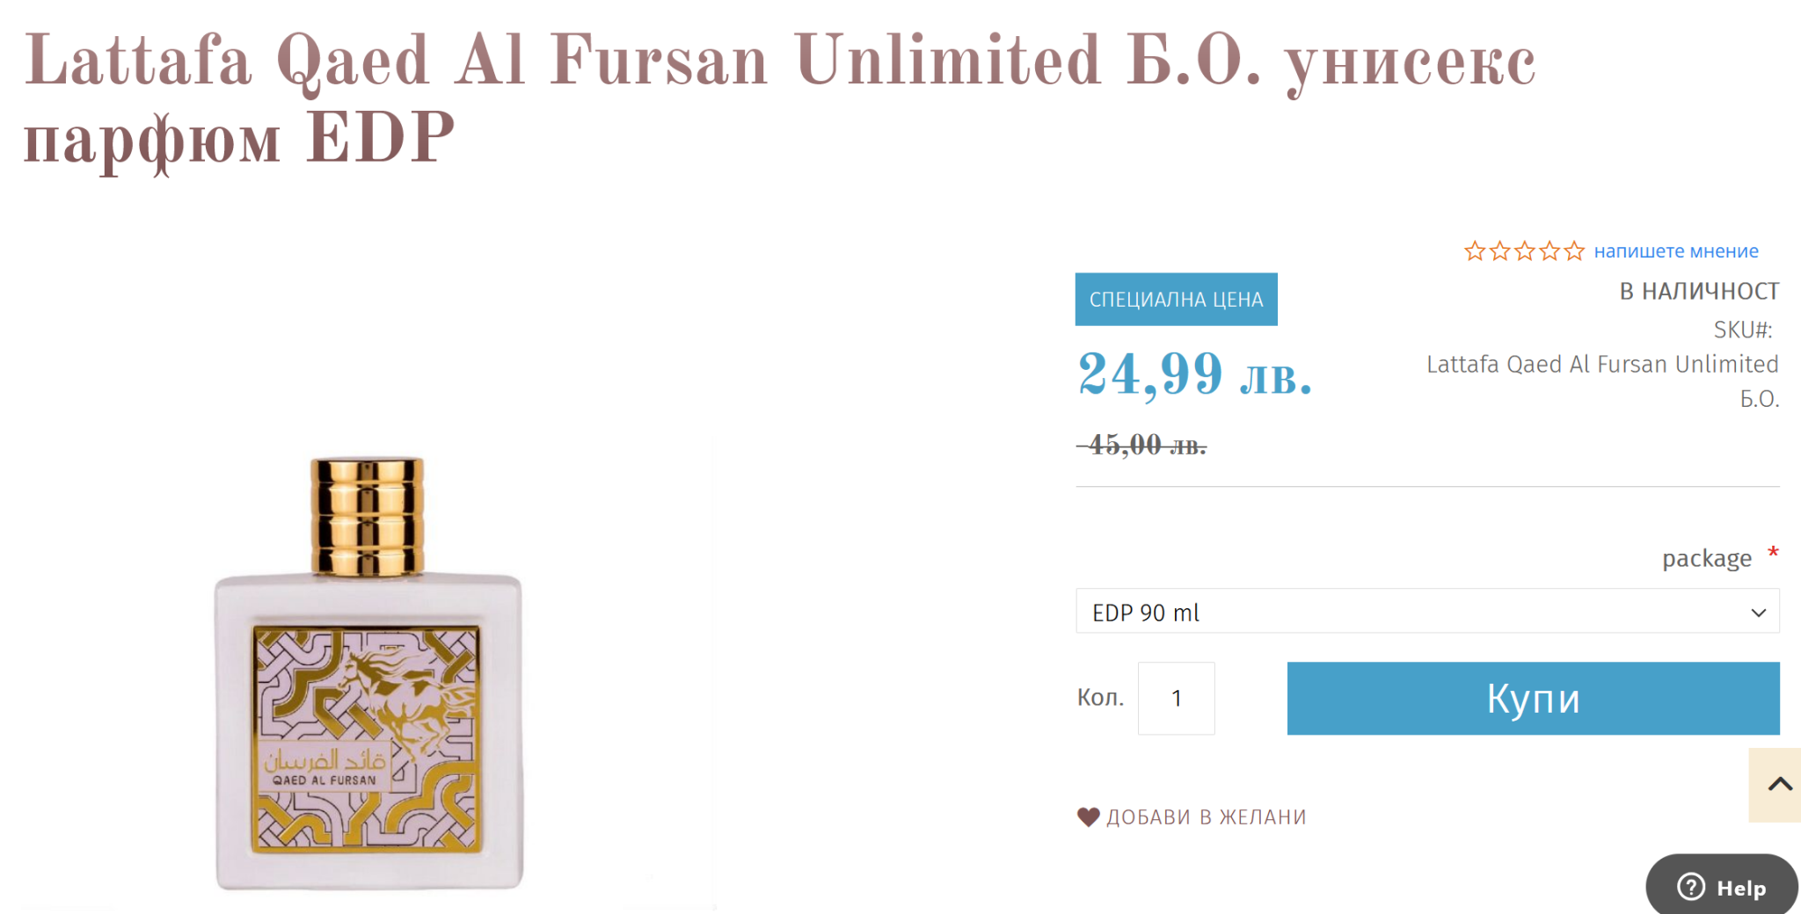Click the СПЕЦИАЛНА ЦЕНА badge
The width and height of the screenshot is (1801, 914).
pos(1176,300)
